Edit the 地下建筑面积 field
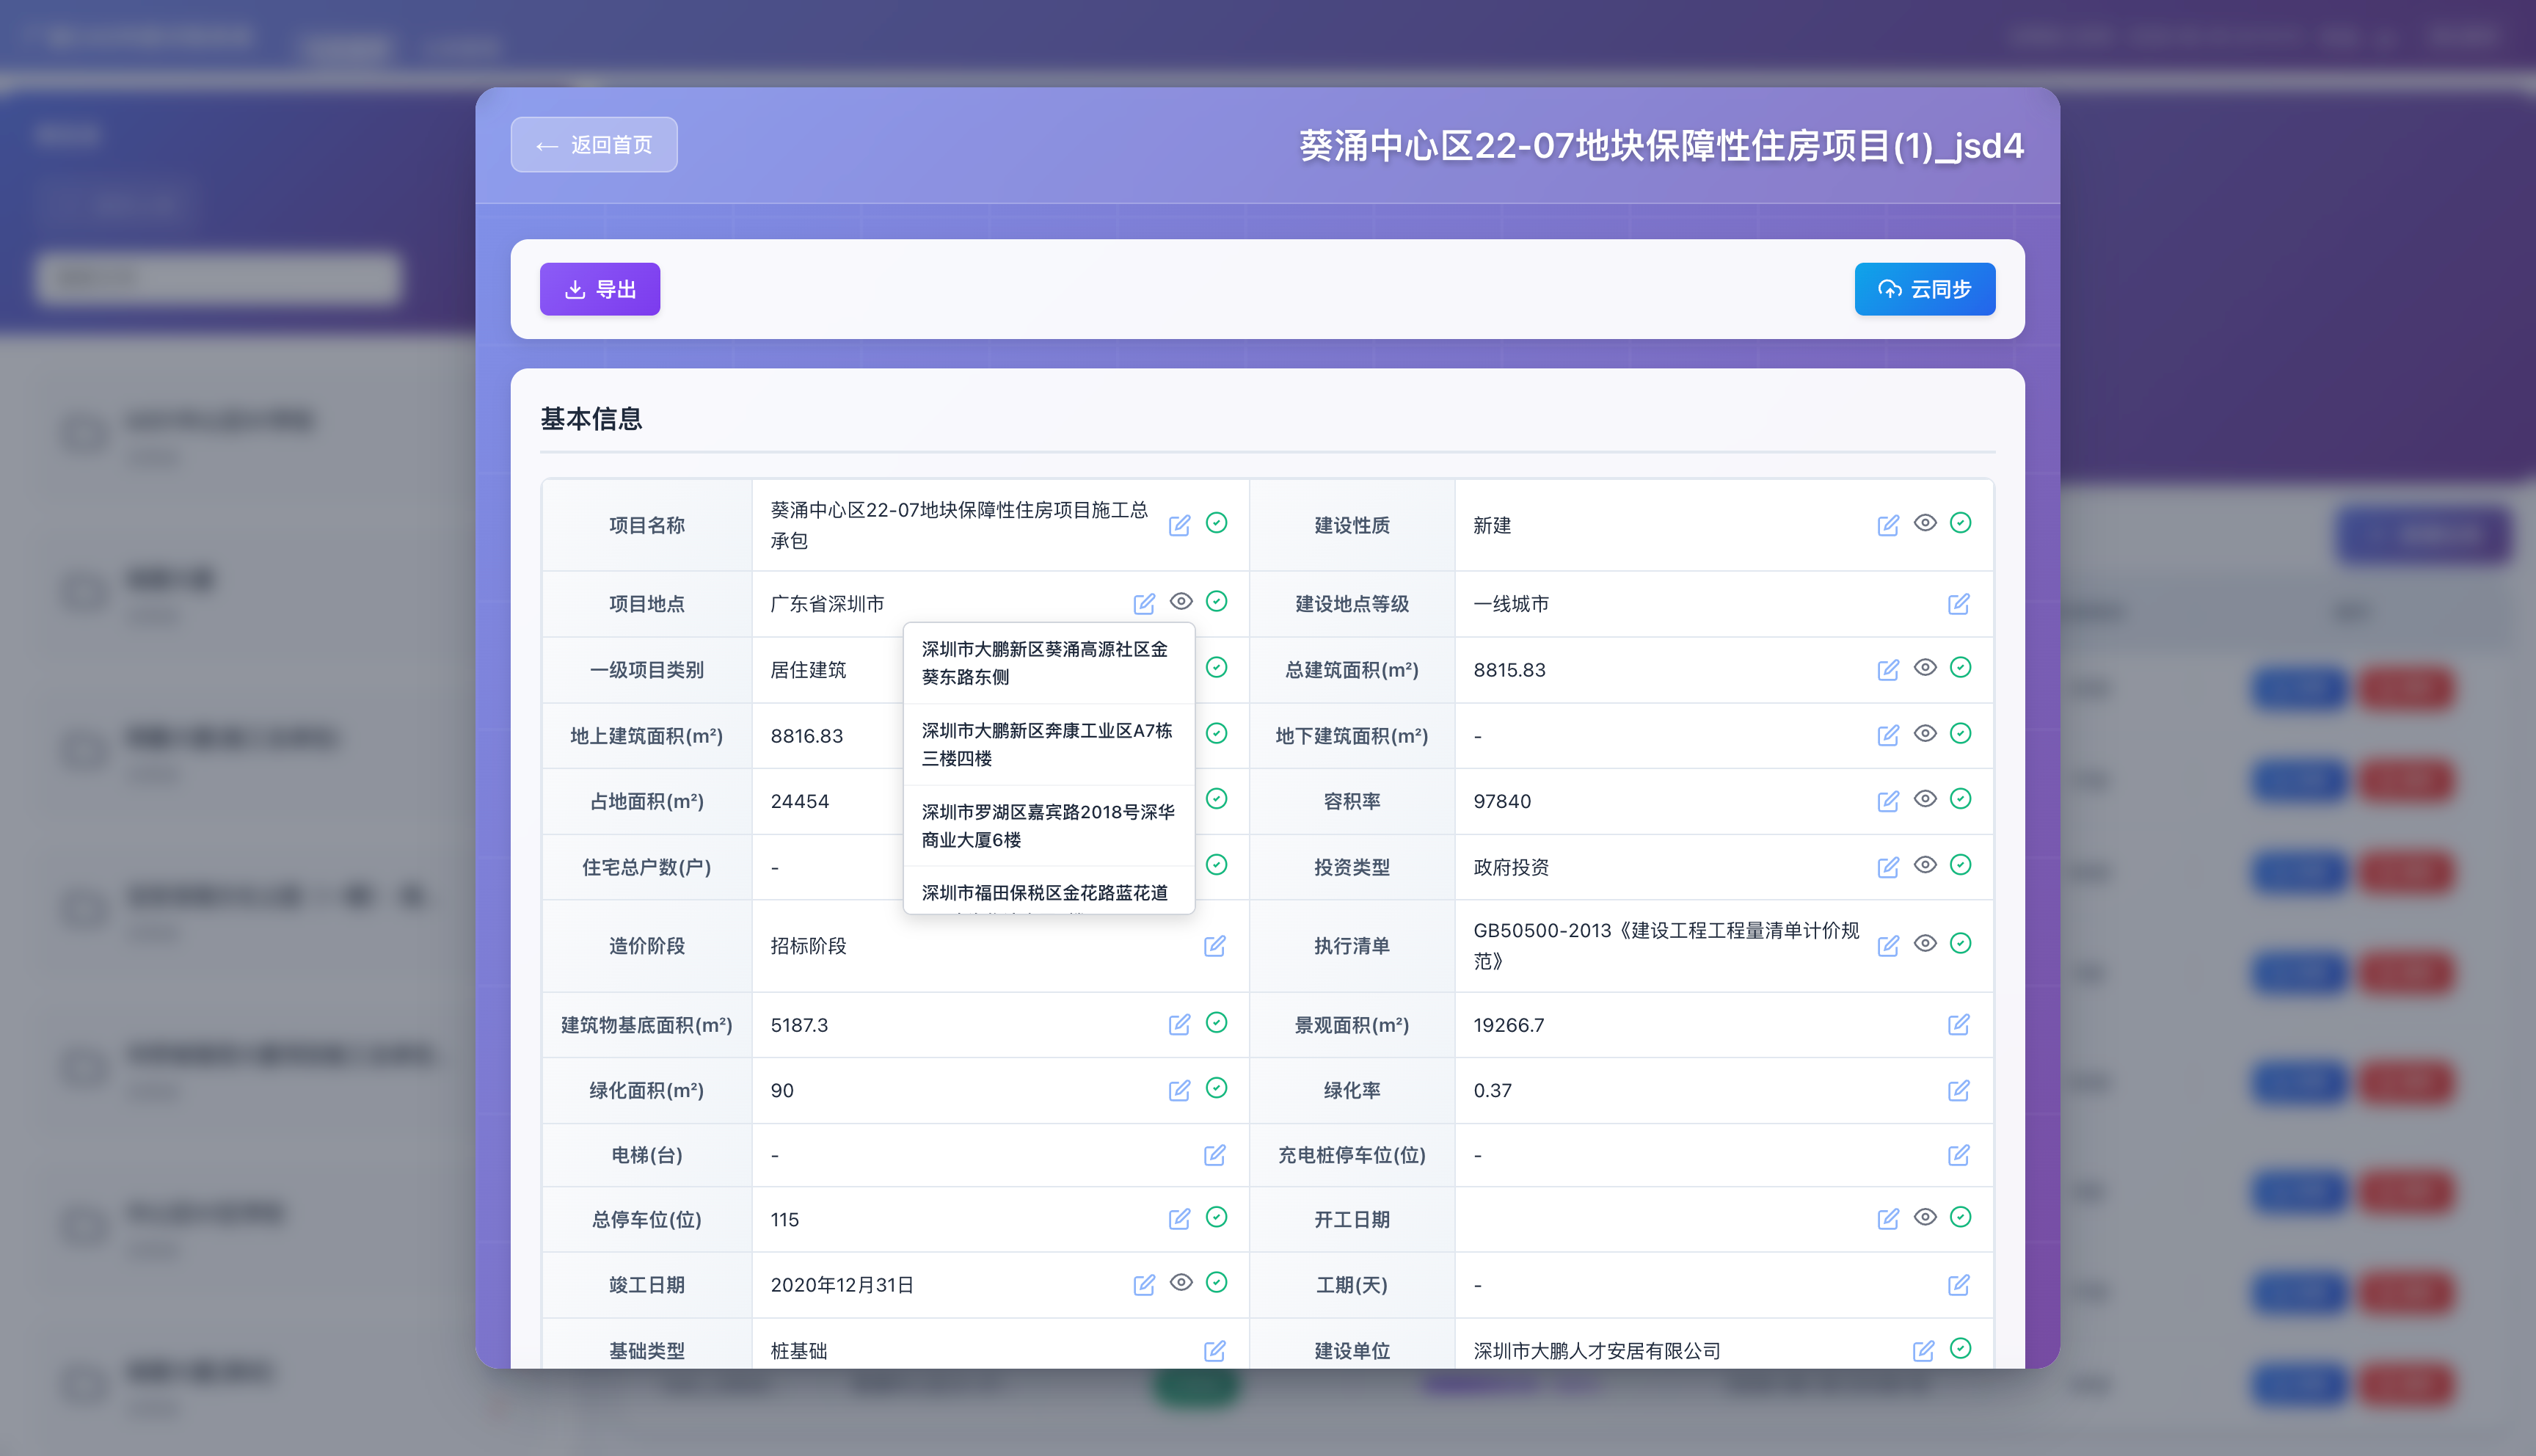This screenshot has width=2536, height=1456. 1888,735
